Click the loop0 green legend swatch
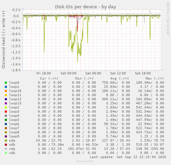The image size is (171, 165). [x=6, y=83]
